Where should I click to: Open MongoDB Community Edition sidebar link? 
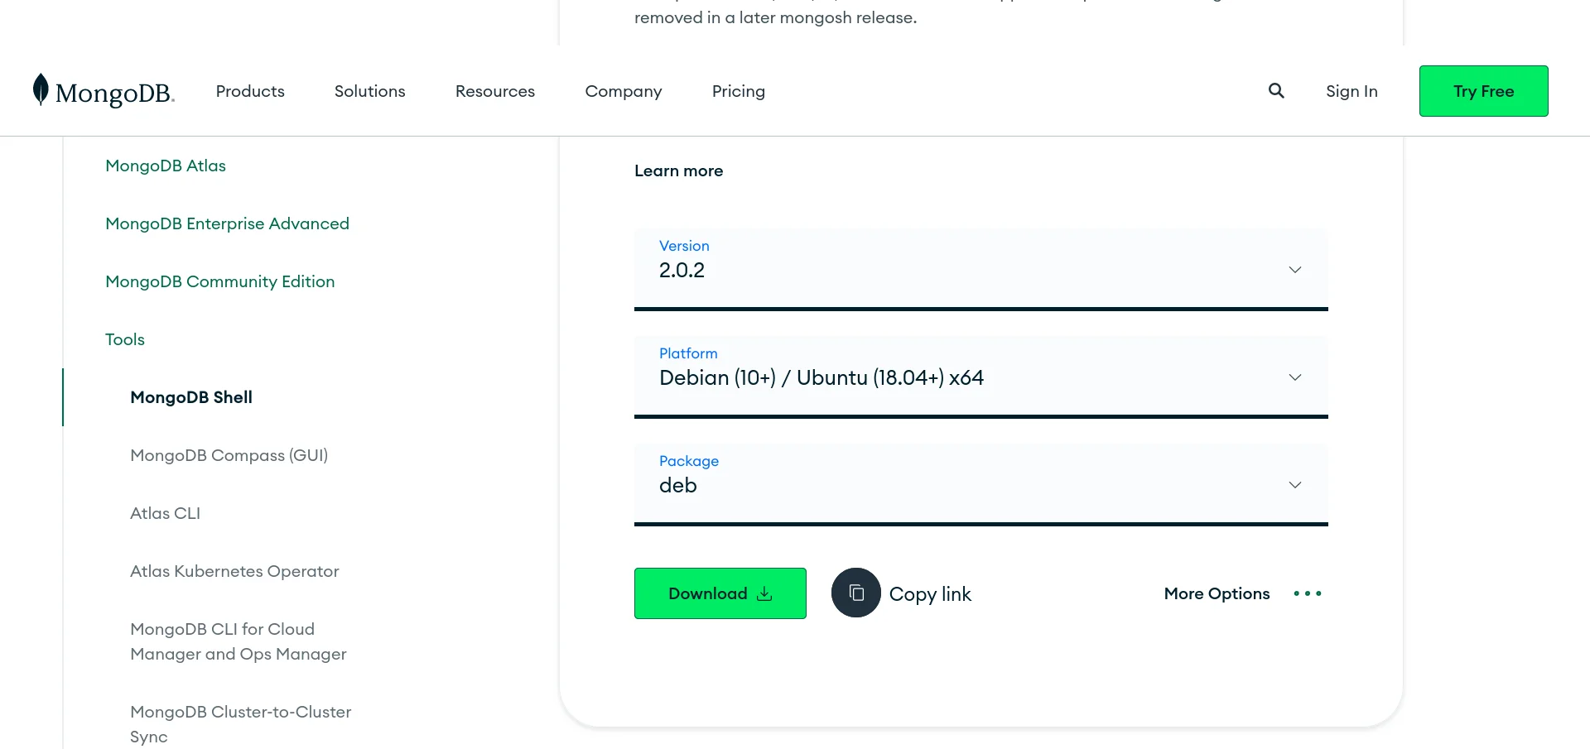pos(220,281)
